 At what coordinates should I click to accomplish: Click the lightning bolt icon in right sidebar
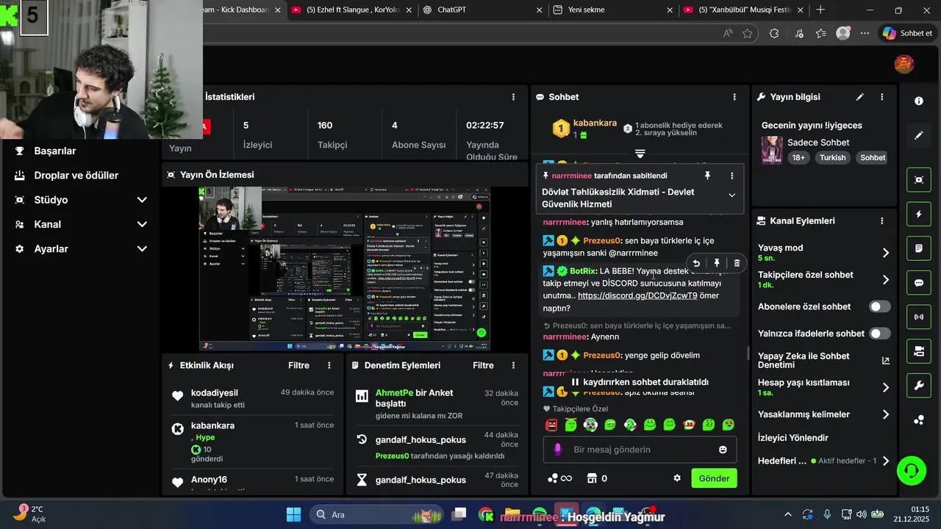click(918, 215)
